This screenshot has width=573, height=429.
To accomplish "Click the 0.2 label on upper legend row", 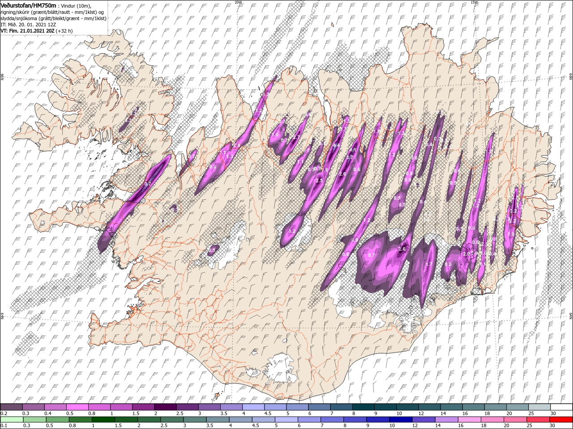I will tap(4, 413).
